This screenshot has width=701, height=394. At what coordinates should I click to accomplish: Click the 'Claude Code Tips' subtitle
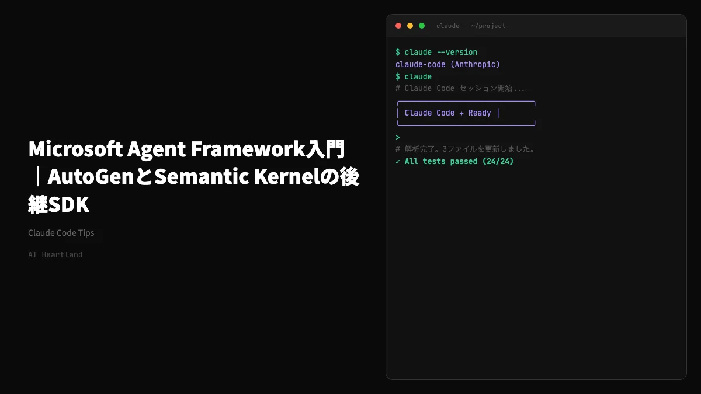pos(61,232)
